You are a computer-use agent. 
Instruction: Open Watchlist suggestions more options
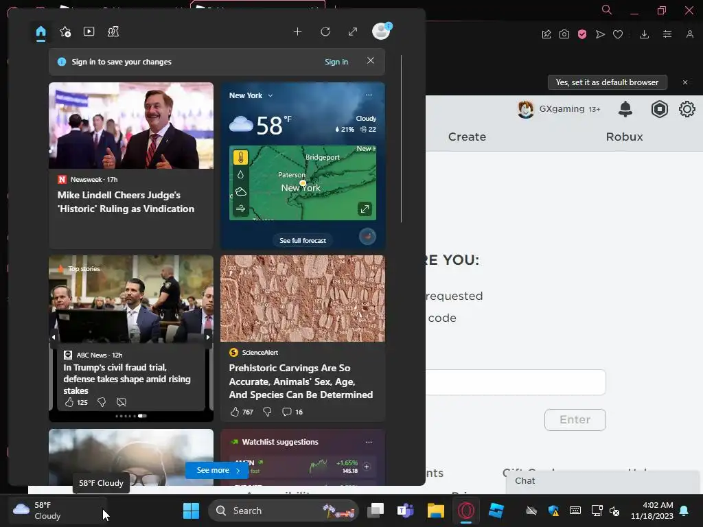[x=369, y=442]
